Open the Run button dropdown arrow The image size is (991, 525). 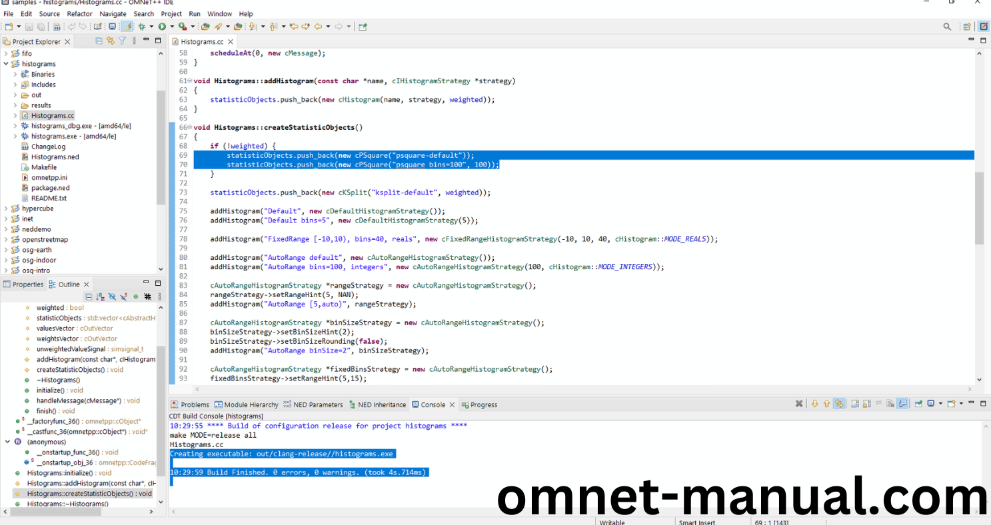click(x=171, y=27)
